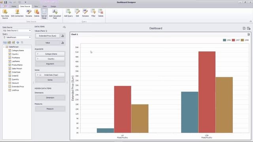Click the hidden Measure placeholder
253x142 pixels.
coord(50,109)
